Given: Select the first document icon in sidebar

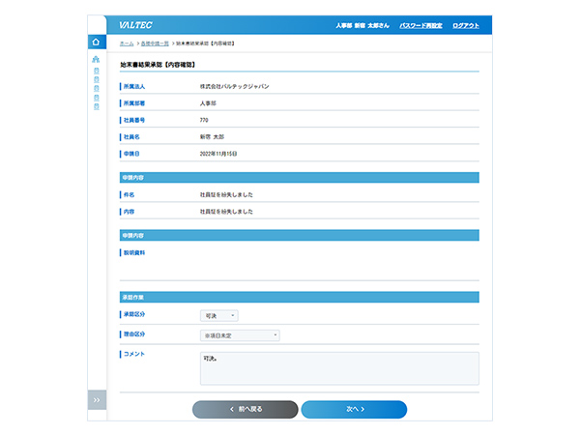Looking at the screenshot, I should click(x=96, y=71).
